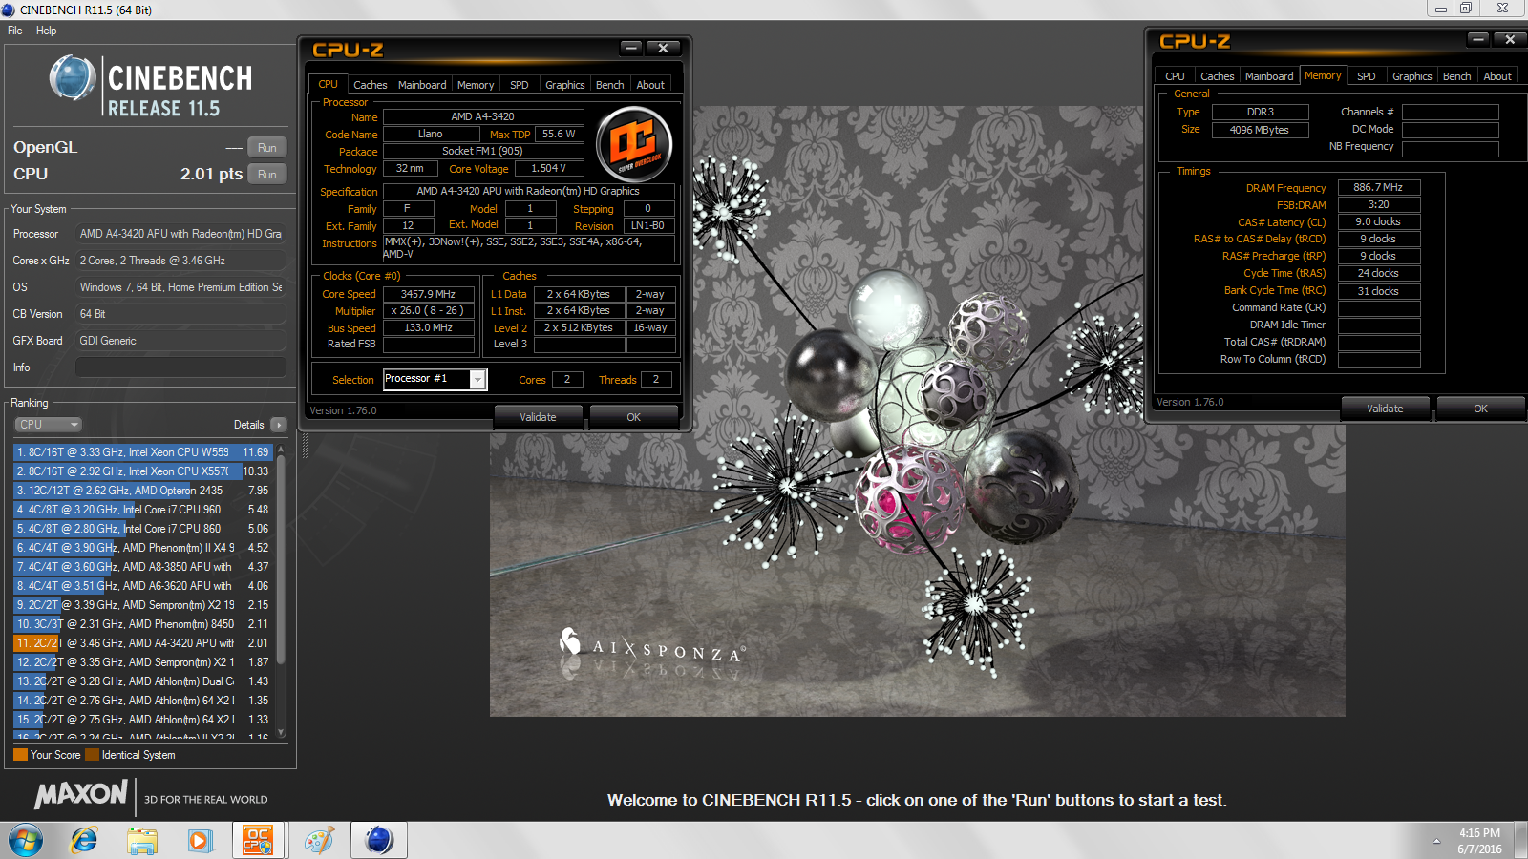Open the Help menu in Cinebench
Screen dimensions: 1528x859
pos(46,31)
